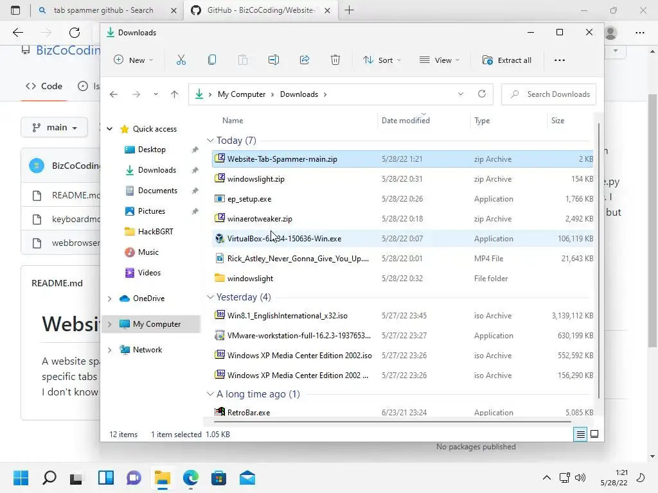Open Windows Start menu

tap(21, 478)
